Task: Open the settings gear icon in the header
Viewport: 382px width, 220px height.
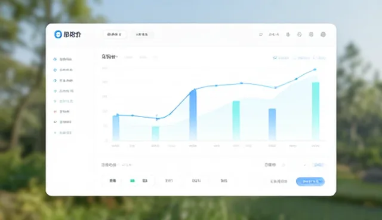Action: (x=311, y=35)
